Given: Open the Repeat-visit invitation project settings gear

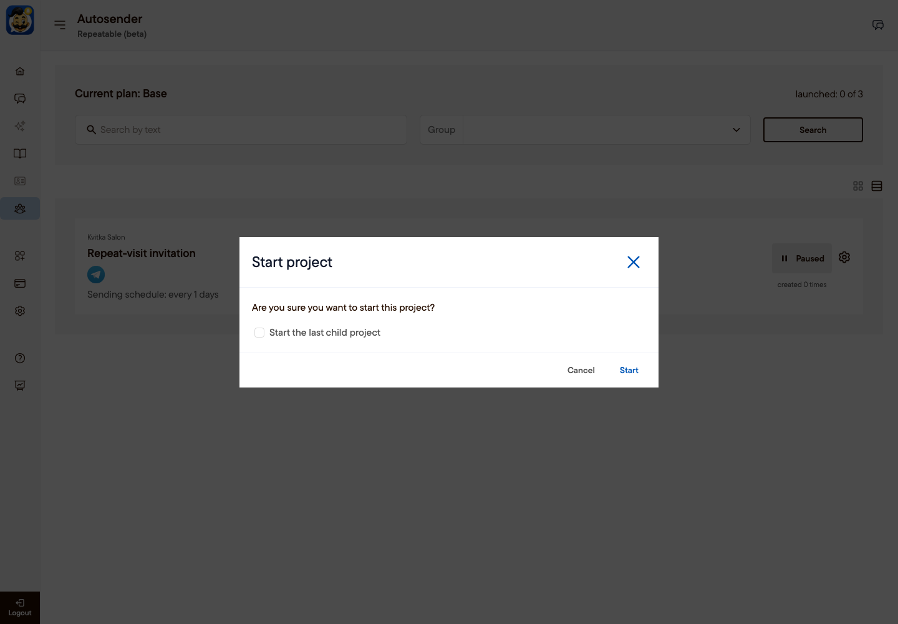Looking at the screenshot, I should (844, 257).
